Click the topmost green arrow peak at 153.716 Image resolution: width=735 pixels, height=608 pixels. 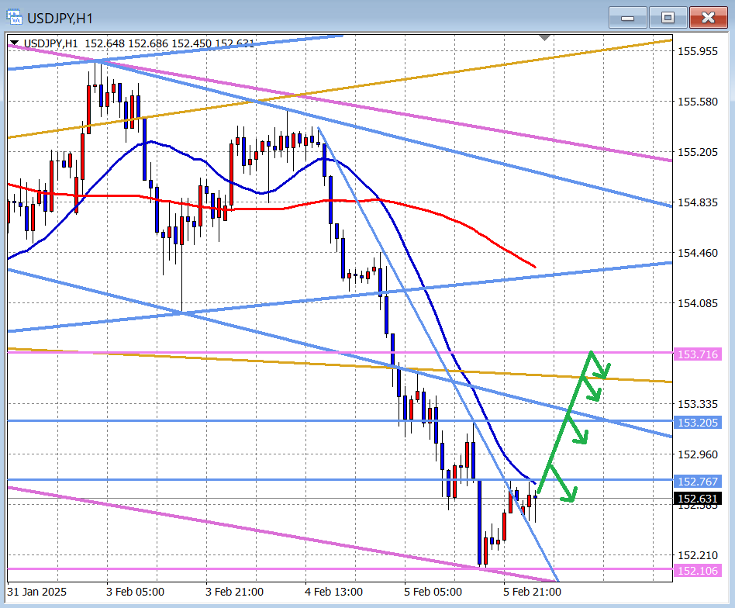click(x=592, y=353)
